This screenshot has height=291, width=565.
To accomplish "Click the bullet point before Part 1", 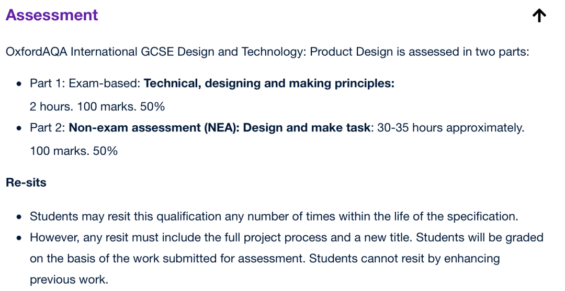I will (x=19, y=84).
